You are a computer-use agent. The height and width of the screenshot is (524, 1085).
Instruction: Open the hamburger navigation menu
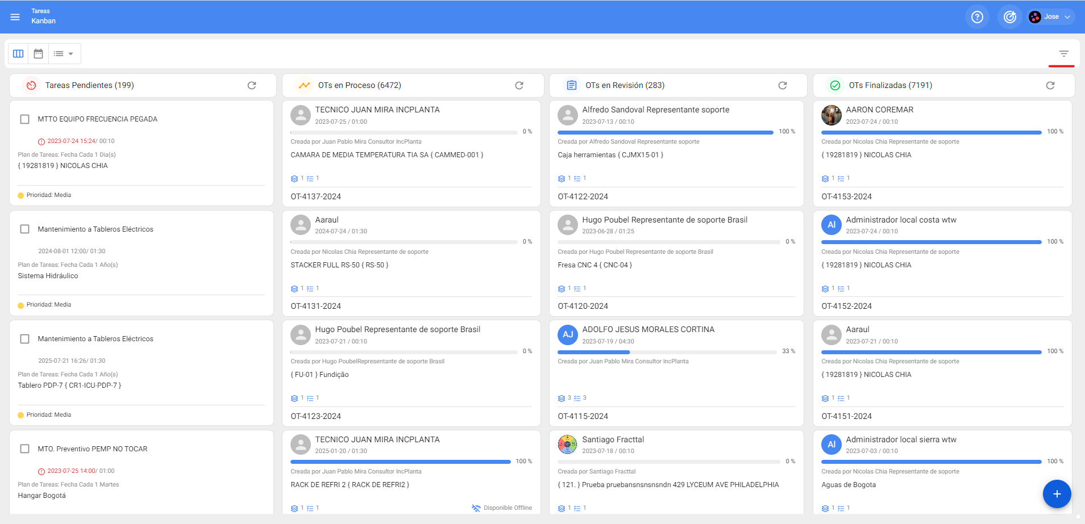[15, 17]
